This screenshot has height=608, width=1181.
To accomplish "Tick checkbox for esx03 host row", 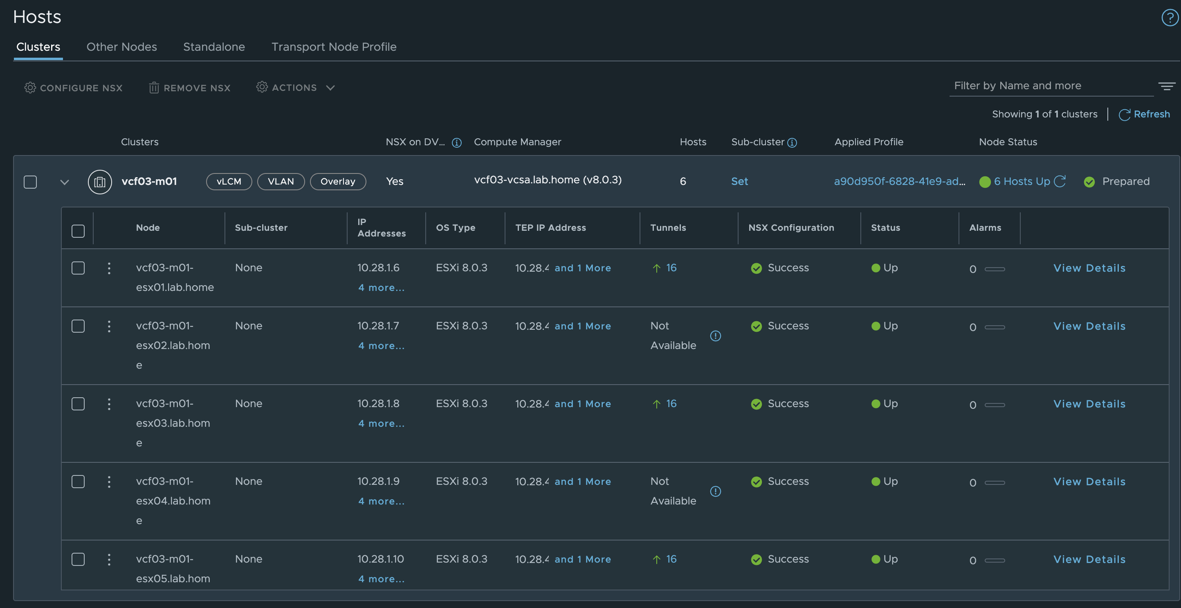I will point(78,404).
